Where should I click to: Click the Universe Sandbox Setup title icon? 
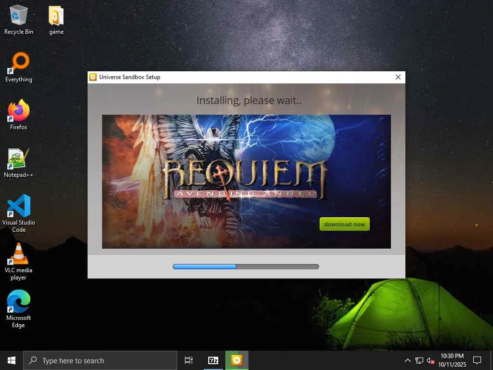point(93,77)
